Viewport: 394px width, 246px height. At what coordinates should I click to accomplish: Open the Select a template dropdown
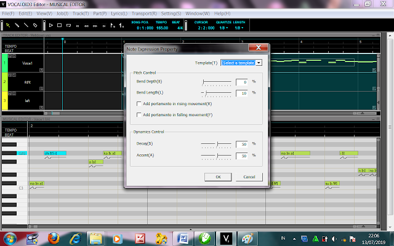(259, 63)
